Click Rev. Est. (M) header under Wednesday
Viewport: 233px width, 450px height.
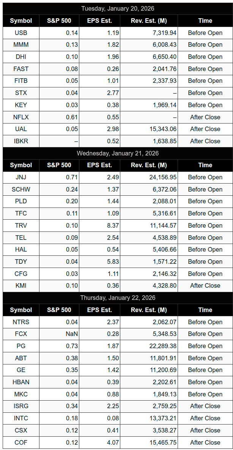click(x=149, y=165)
